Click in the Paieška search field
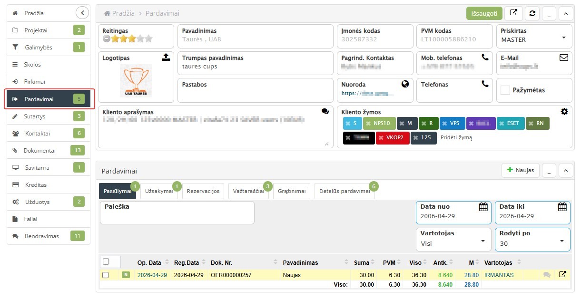 coord(177,212)
